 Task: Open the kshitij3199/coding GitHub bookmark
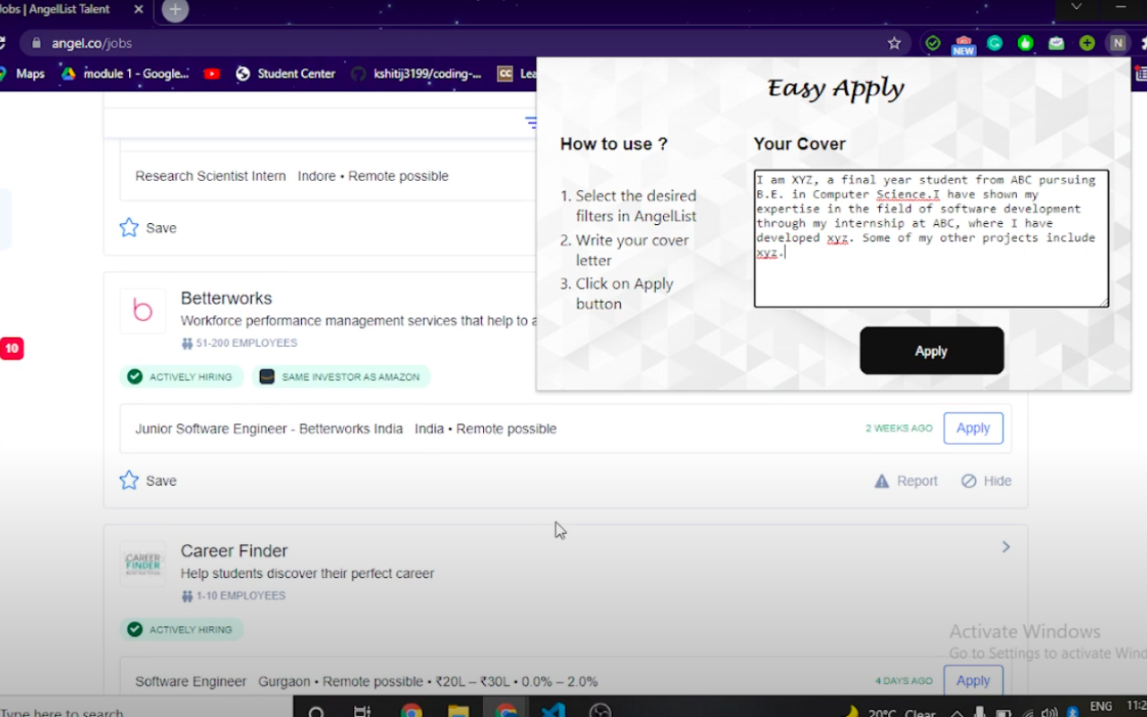(416, 73)
